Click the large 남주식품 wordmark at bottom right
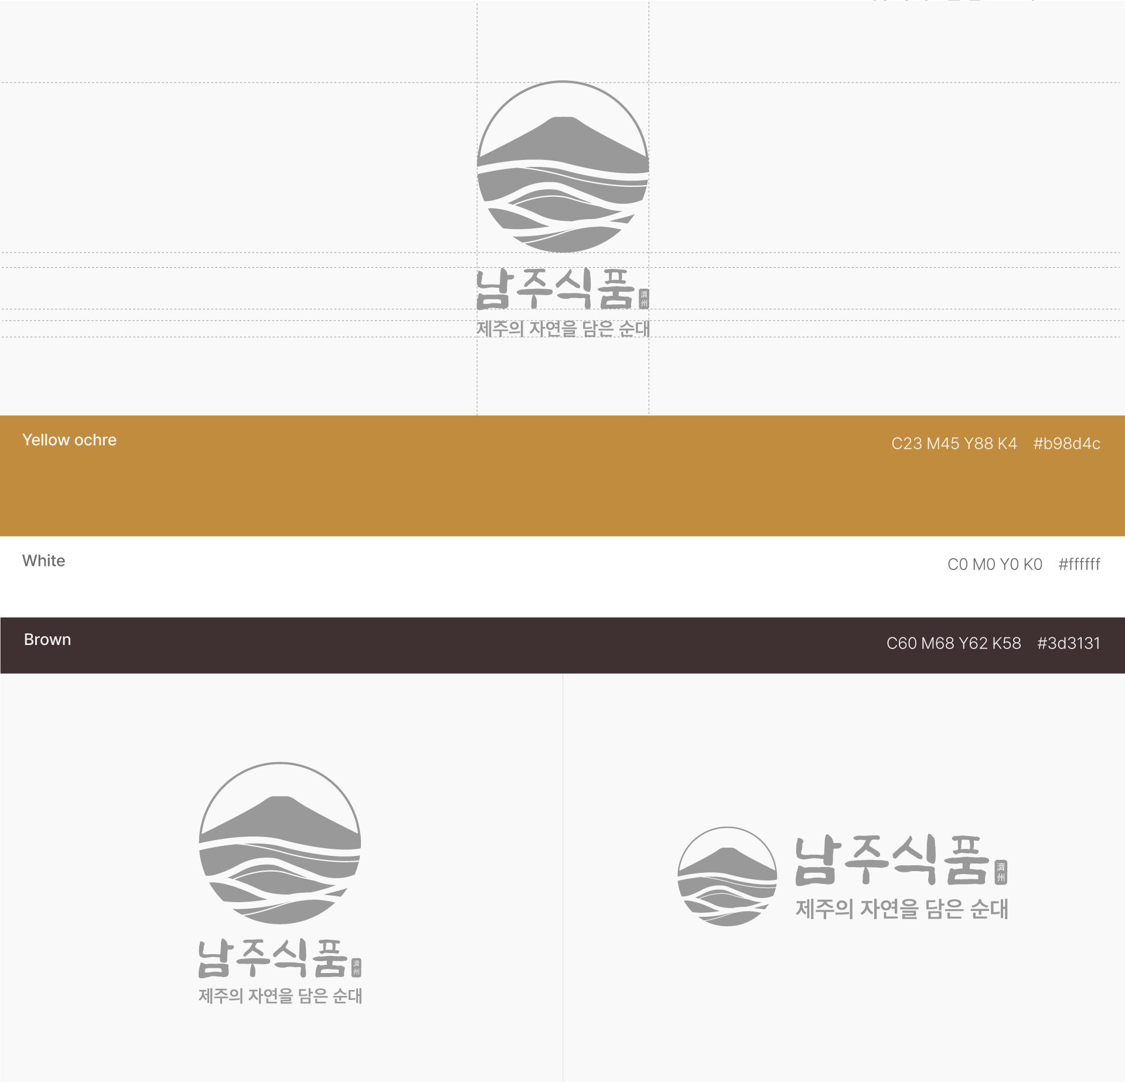The height and width of the screenshot is (1082, 1125). [x=892, y=860]
